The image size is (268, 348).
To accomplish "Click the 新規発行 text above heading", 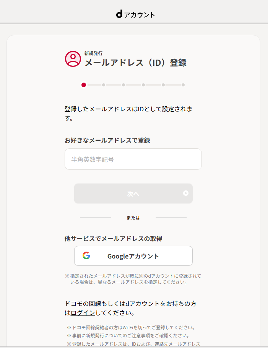I will pos(93,54).
